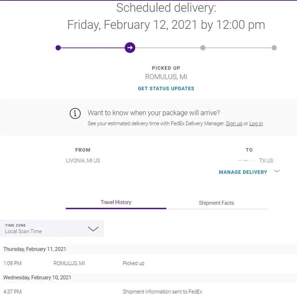Click the purple arrow progress marker

(x=130, y=48)
